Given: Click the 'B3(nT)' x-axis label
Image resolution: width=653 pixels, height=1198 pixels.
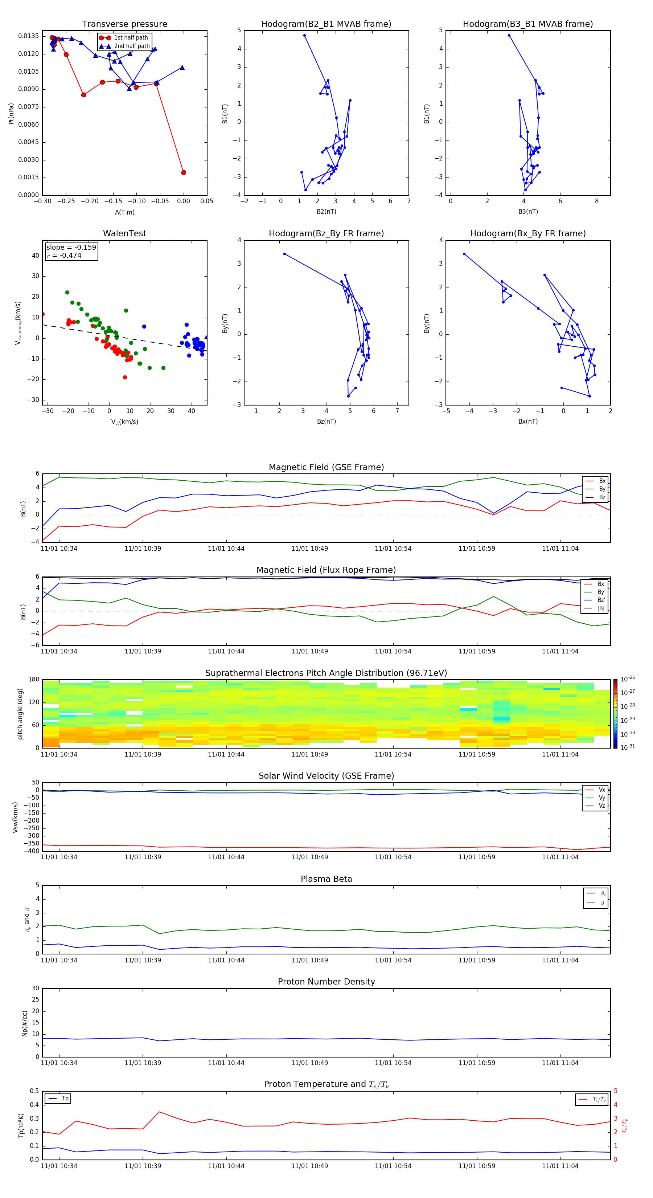Looking at the screenshot, I should coord(528,212).
